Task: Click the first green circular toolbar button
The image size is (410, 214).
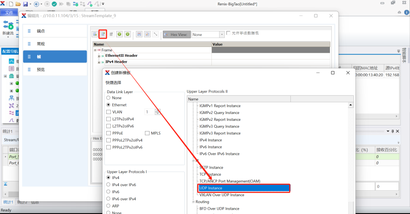Action: tap(119, 34)
